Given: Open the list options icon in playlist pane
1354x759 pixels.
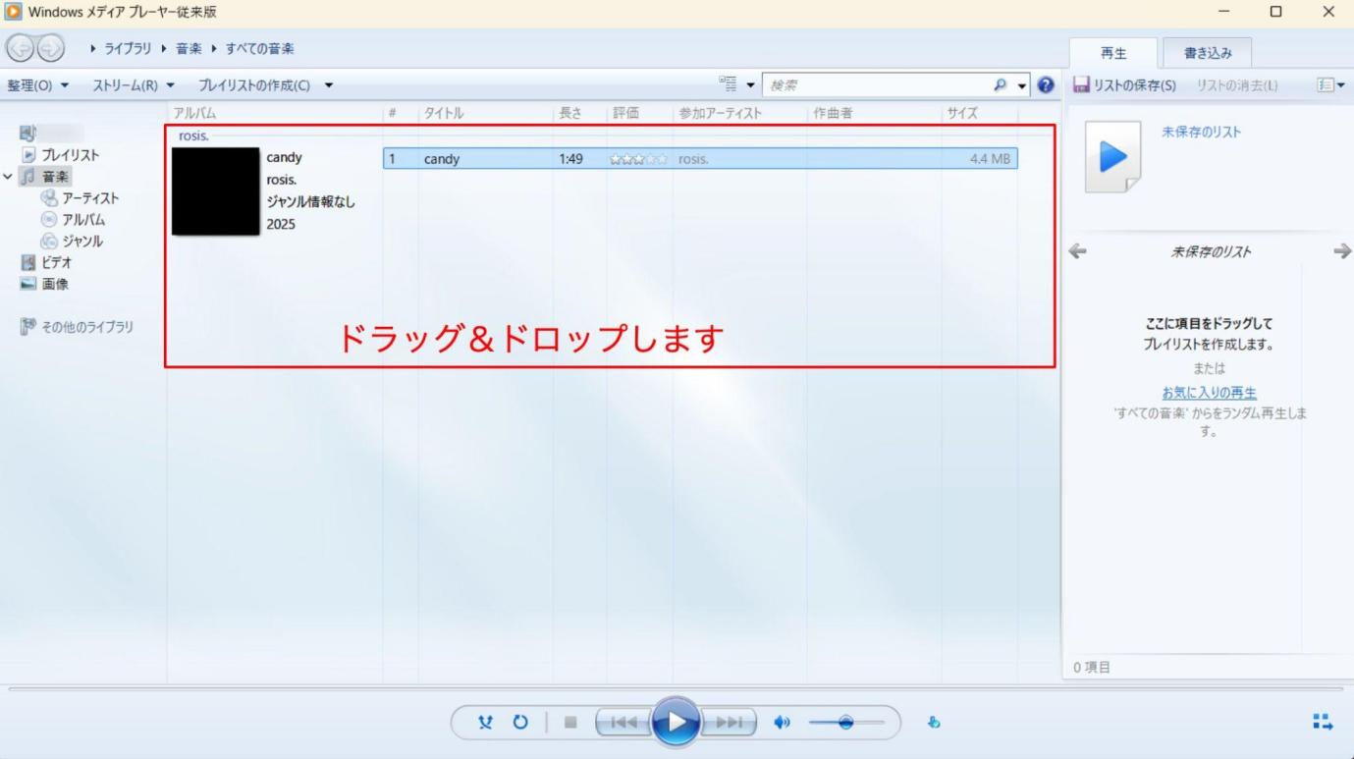Looking at the screenshot, I should [1330, 85].
